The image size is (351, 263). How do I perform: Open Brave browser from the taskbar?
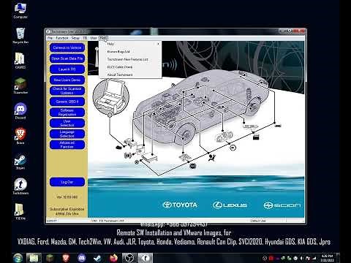[66, 258]
